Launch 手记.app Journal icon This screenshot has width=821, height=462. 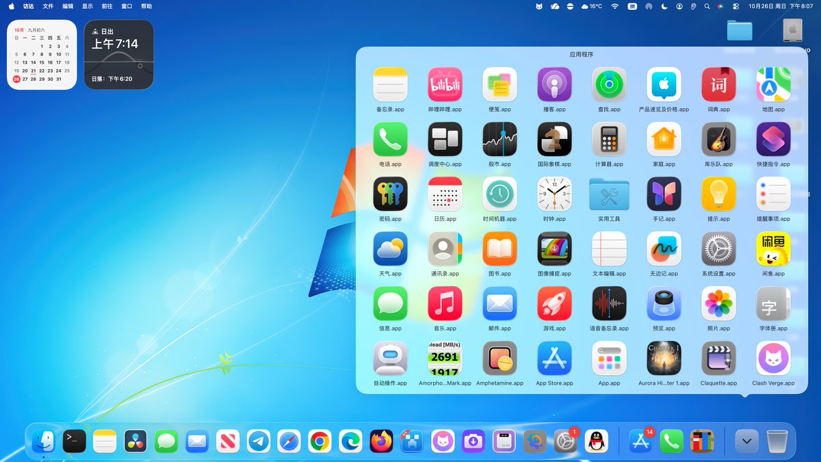tap(664, 194)
